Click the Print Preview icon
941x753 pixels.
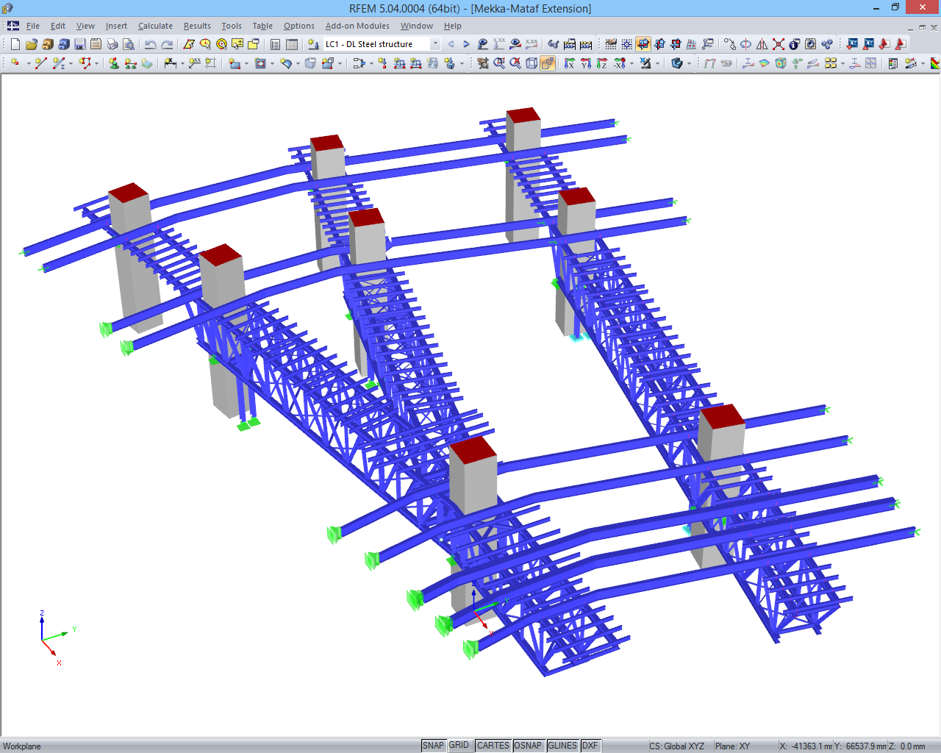coord(128,44)
